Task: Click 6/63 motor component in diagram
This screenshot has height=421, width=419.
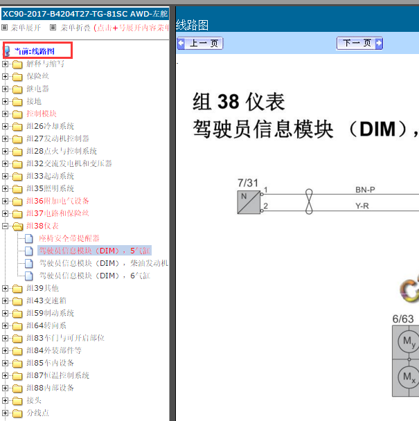Action: 406,361
